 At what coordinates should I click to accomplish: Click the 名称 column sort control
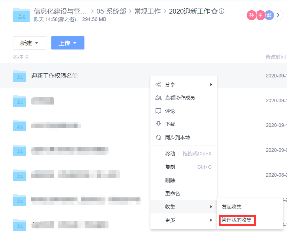20,57
